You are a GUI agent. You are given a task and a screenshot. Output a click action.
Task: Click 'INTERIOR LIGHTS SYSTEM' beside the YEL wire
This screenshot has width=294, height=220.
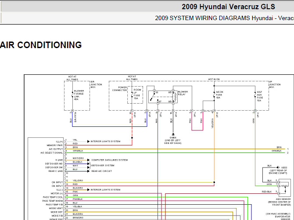coord(106,141)
